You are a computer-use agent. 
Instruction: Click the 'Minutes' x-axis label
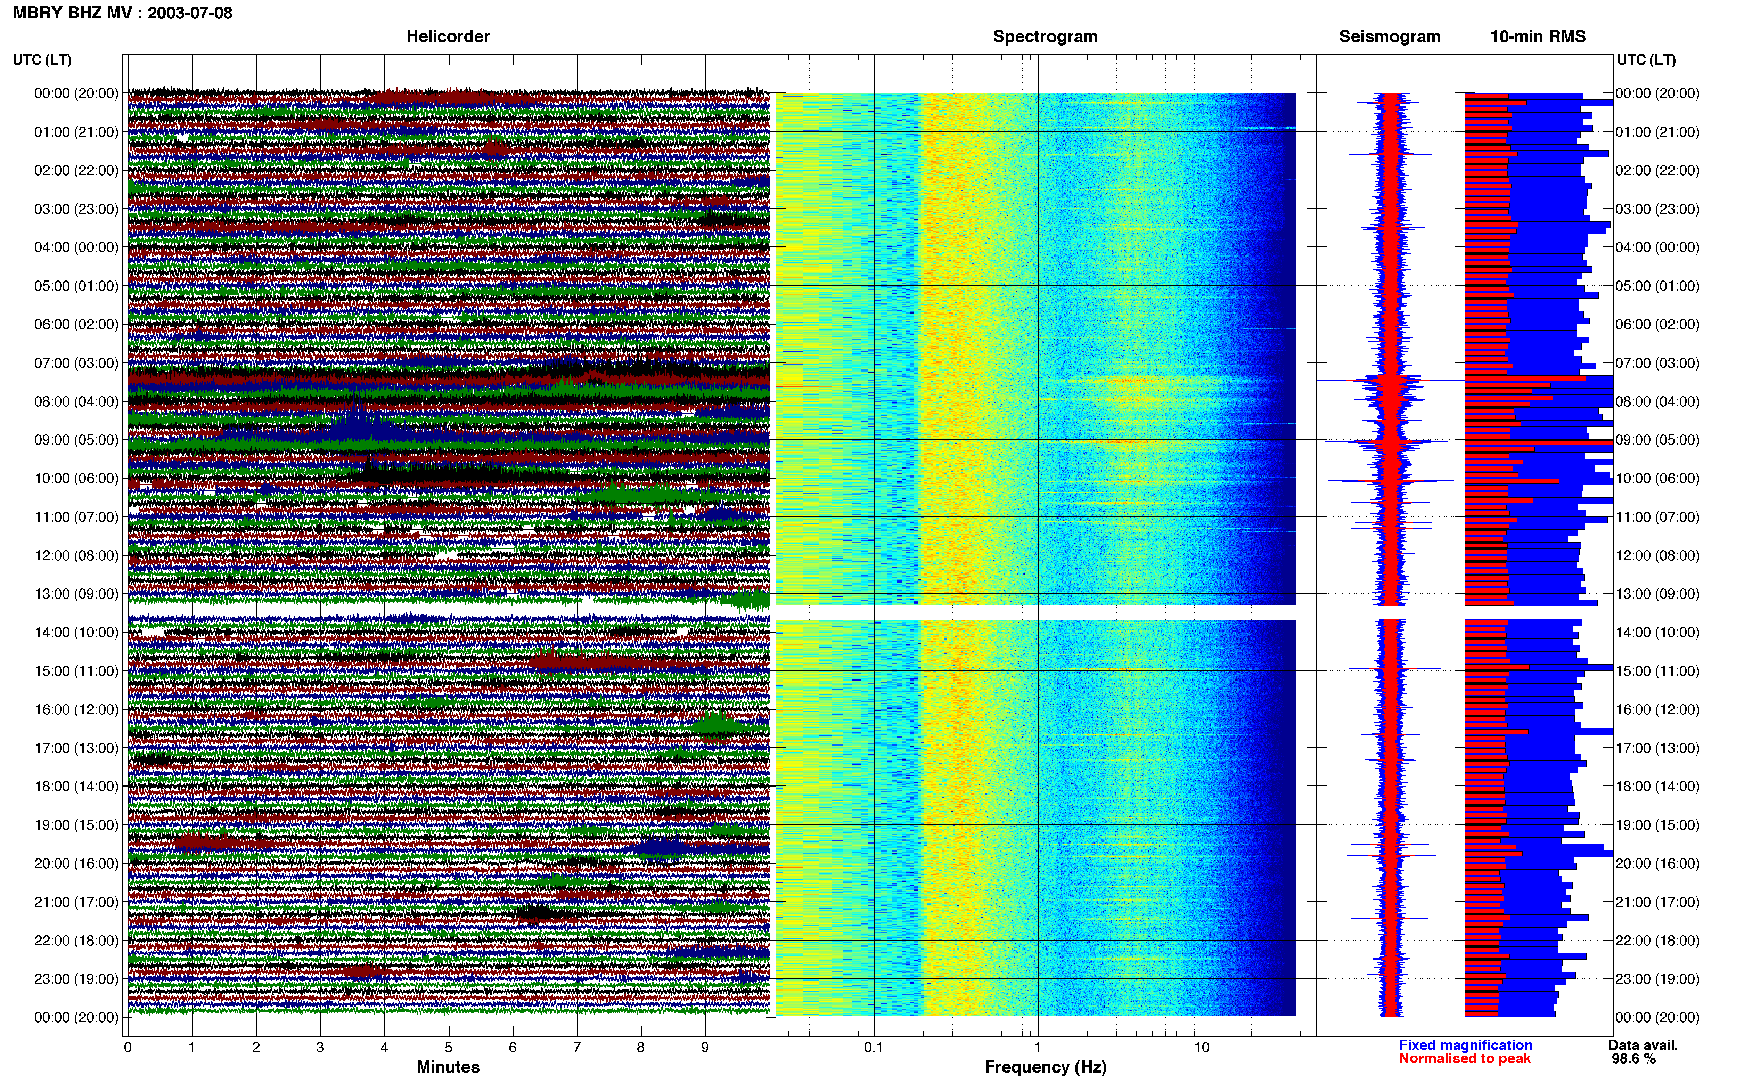(x=448, y=1067)
